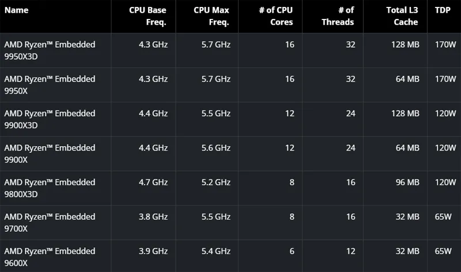Click the Name column header
The image size is (461, 272).
(x=17, y=10)
